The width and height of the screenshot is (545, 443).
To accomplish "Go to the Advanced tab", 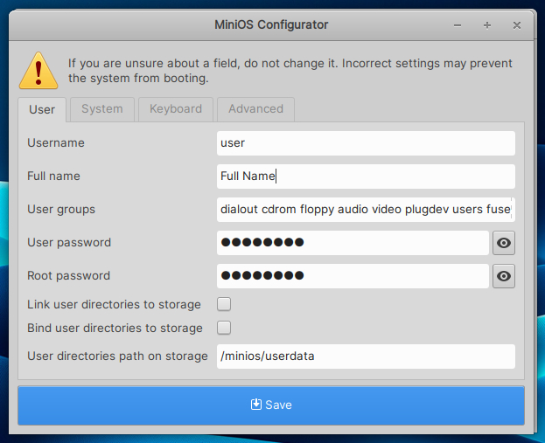I will coord(255,109).
